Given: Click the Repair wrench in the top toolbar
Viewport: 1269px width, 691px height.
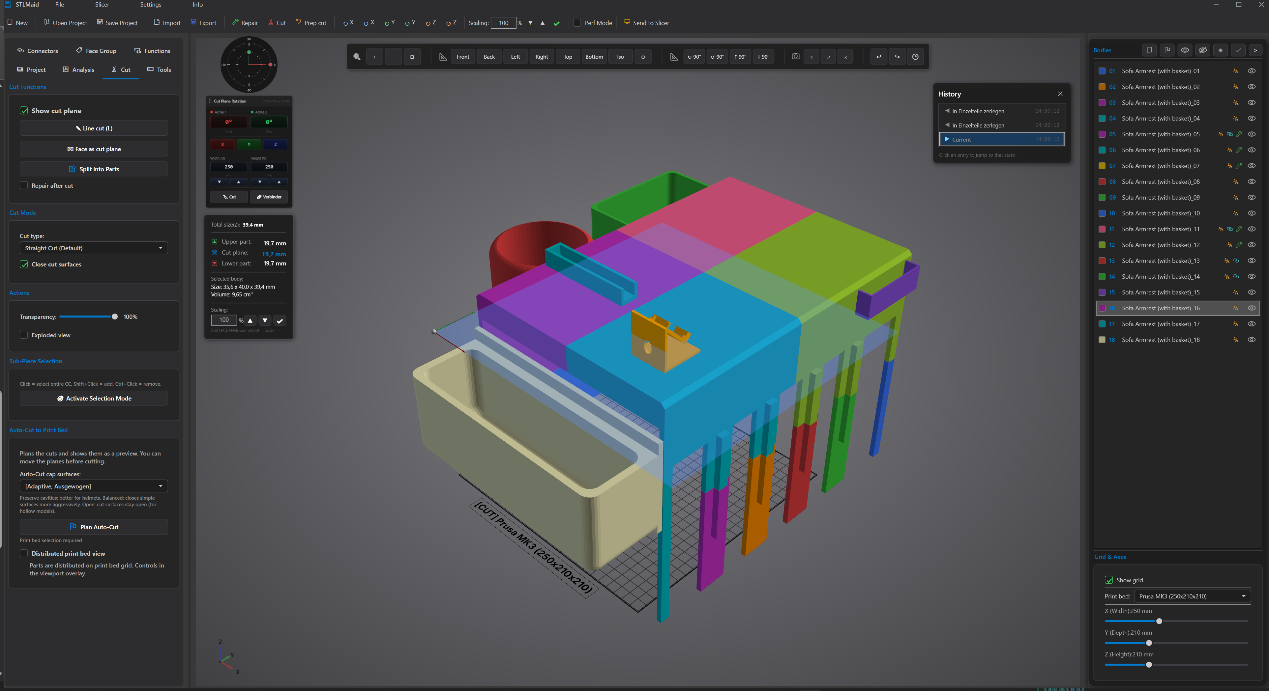Looking at the screenshot, I should [245, 23].
